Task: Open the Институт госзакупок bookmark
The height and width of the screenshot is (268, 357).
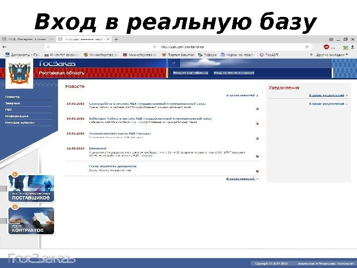Action: [x=61, y=55]
